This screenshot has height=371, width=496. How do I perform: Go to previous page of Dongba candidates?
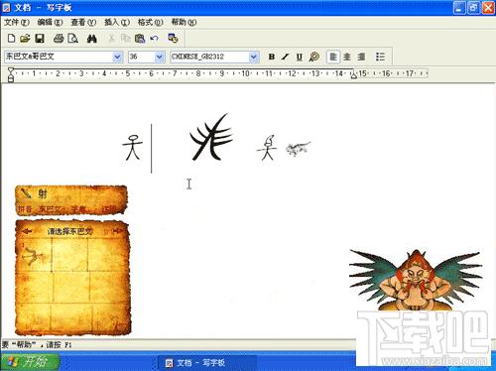point(27,231)
